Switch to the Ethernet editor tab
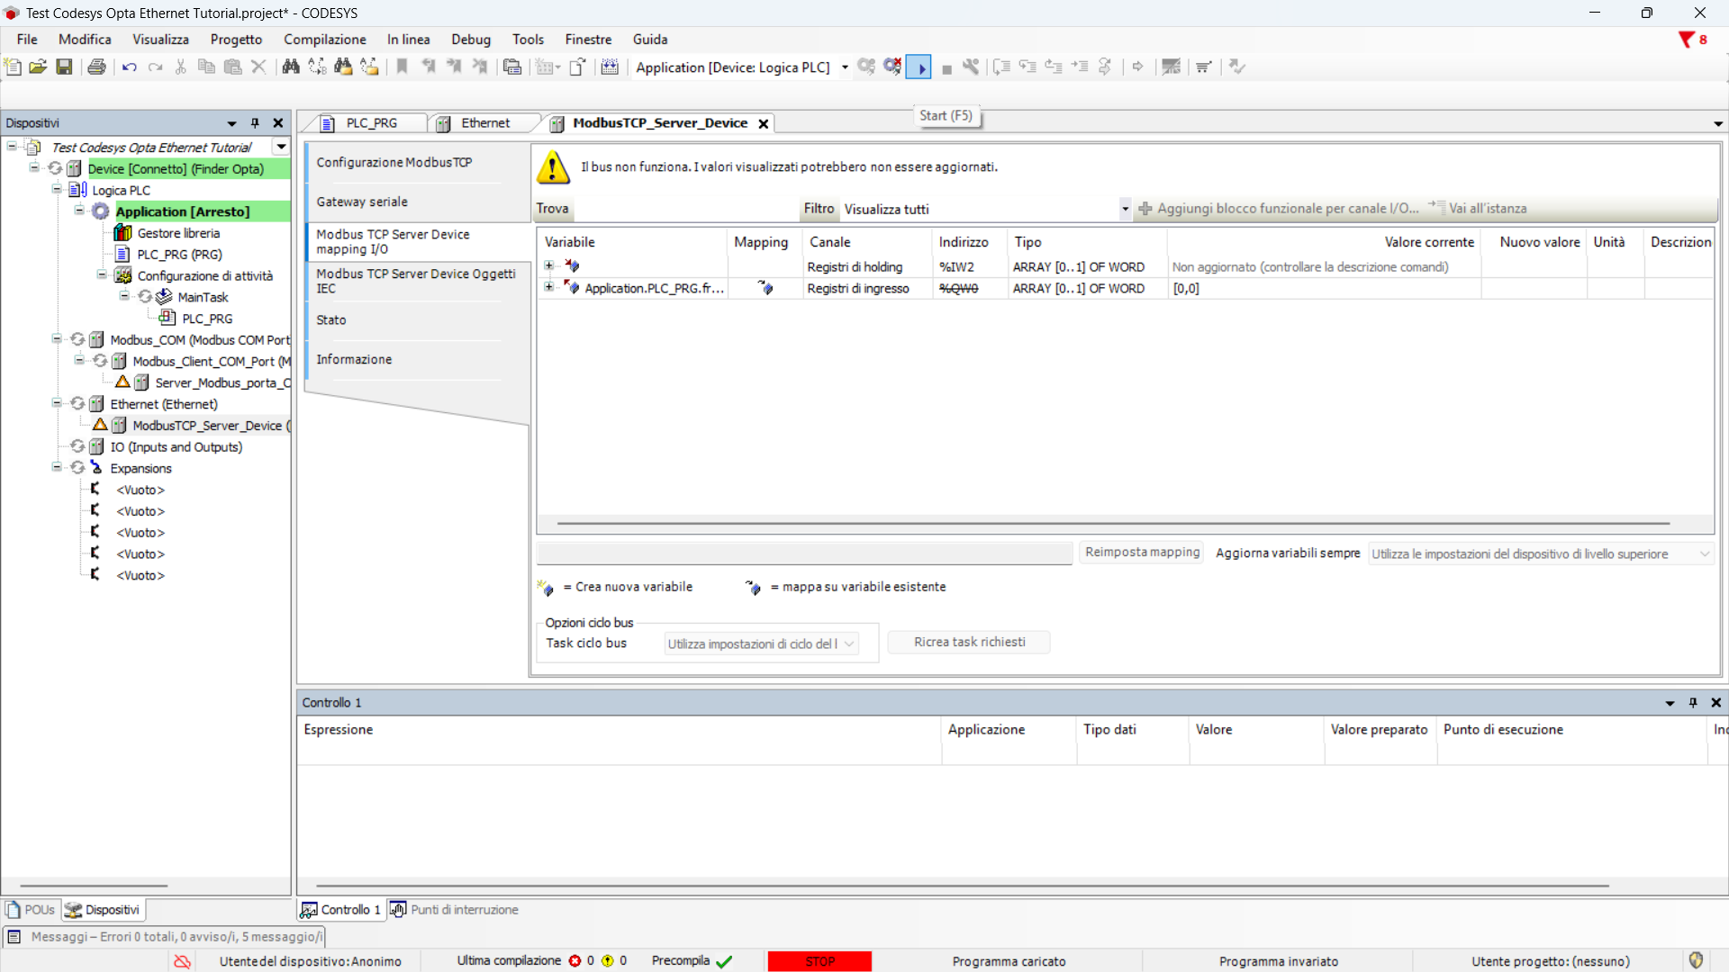 pyautogui.click(x=484, y=123)
